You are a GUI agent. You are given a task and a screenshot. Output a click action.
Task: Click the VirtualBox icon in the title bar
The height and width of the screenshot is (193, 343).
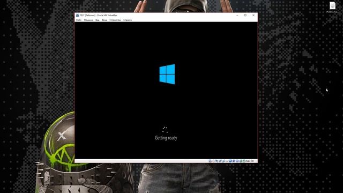click(x=77, y=16)
